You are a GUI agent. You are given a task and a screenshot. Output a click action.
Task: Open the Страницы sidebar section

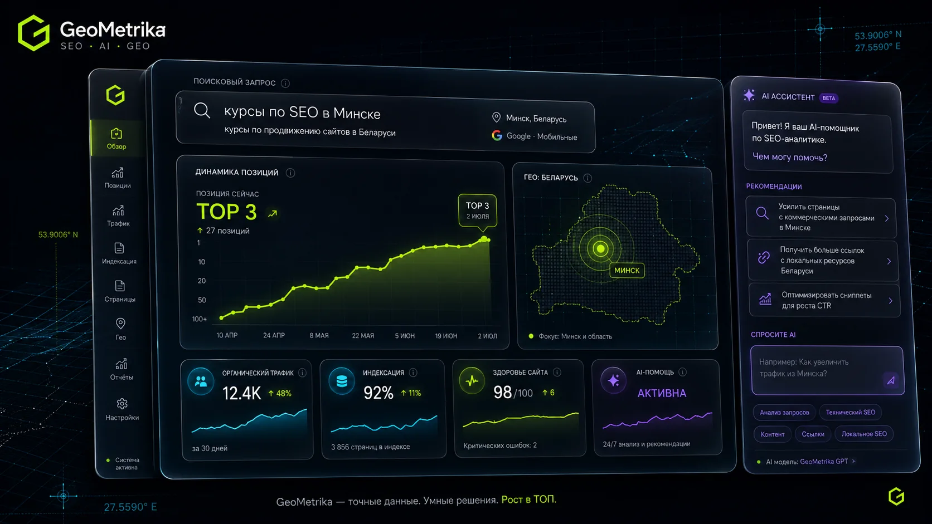(x=120, y=291)
